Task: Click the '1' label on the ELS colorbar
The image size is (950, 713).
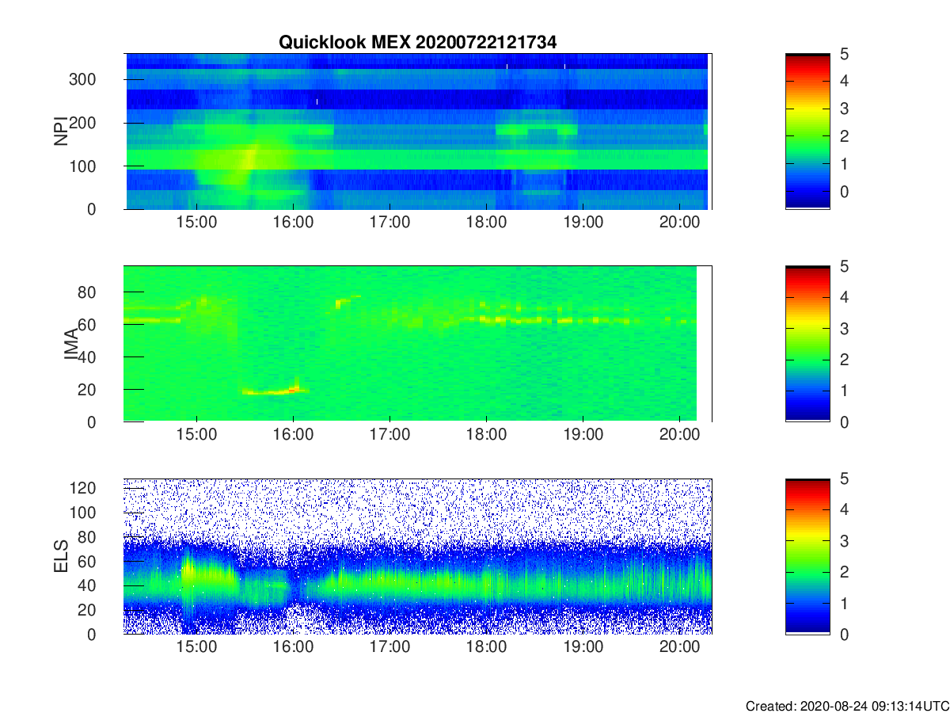Action: [x=844, y=603]
